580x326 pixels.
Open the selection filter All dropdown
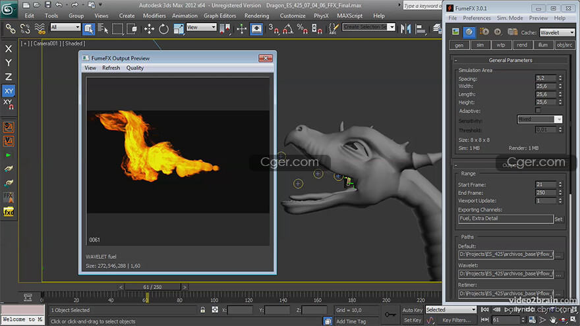click(65, 28)
